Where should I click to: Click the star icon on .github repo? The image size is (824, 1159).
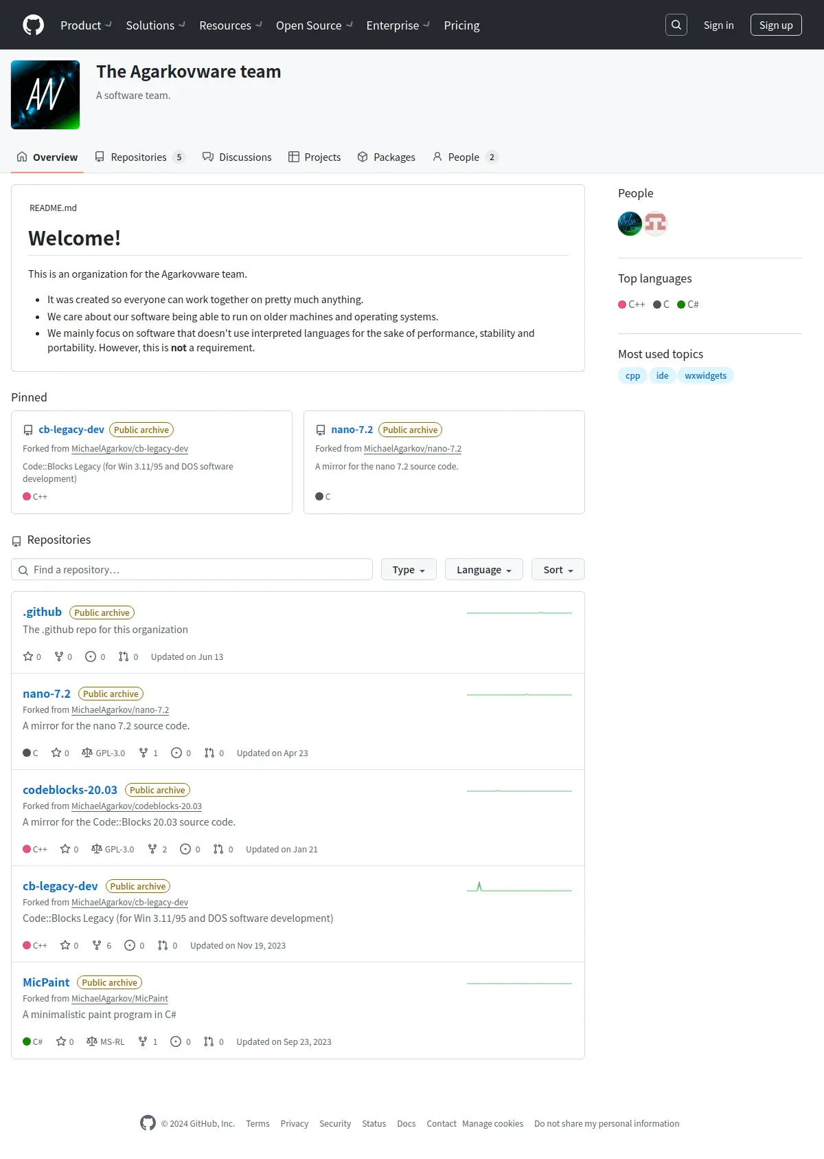(x=28, y=656)
